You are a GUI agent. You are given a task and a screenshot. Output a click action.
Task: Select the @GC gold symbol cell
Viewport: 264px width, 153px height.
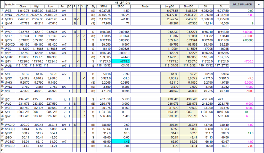click(x=10, y=78)
